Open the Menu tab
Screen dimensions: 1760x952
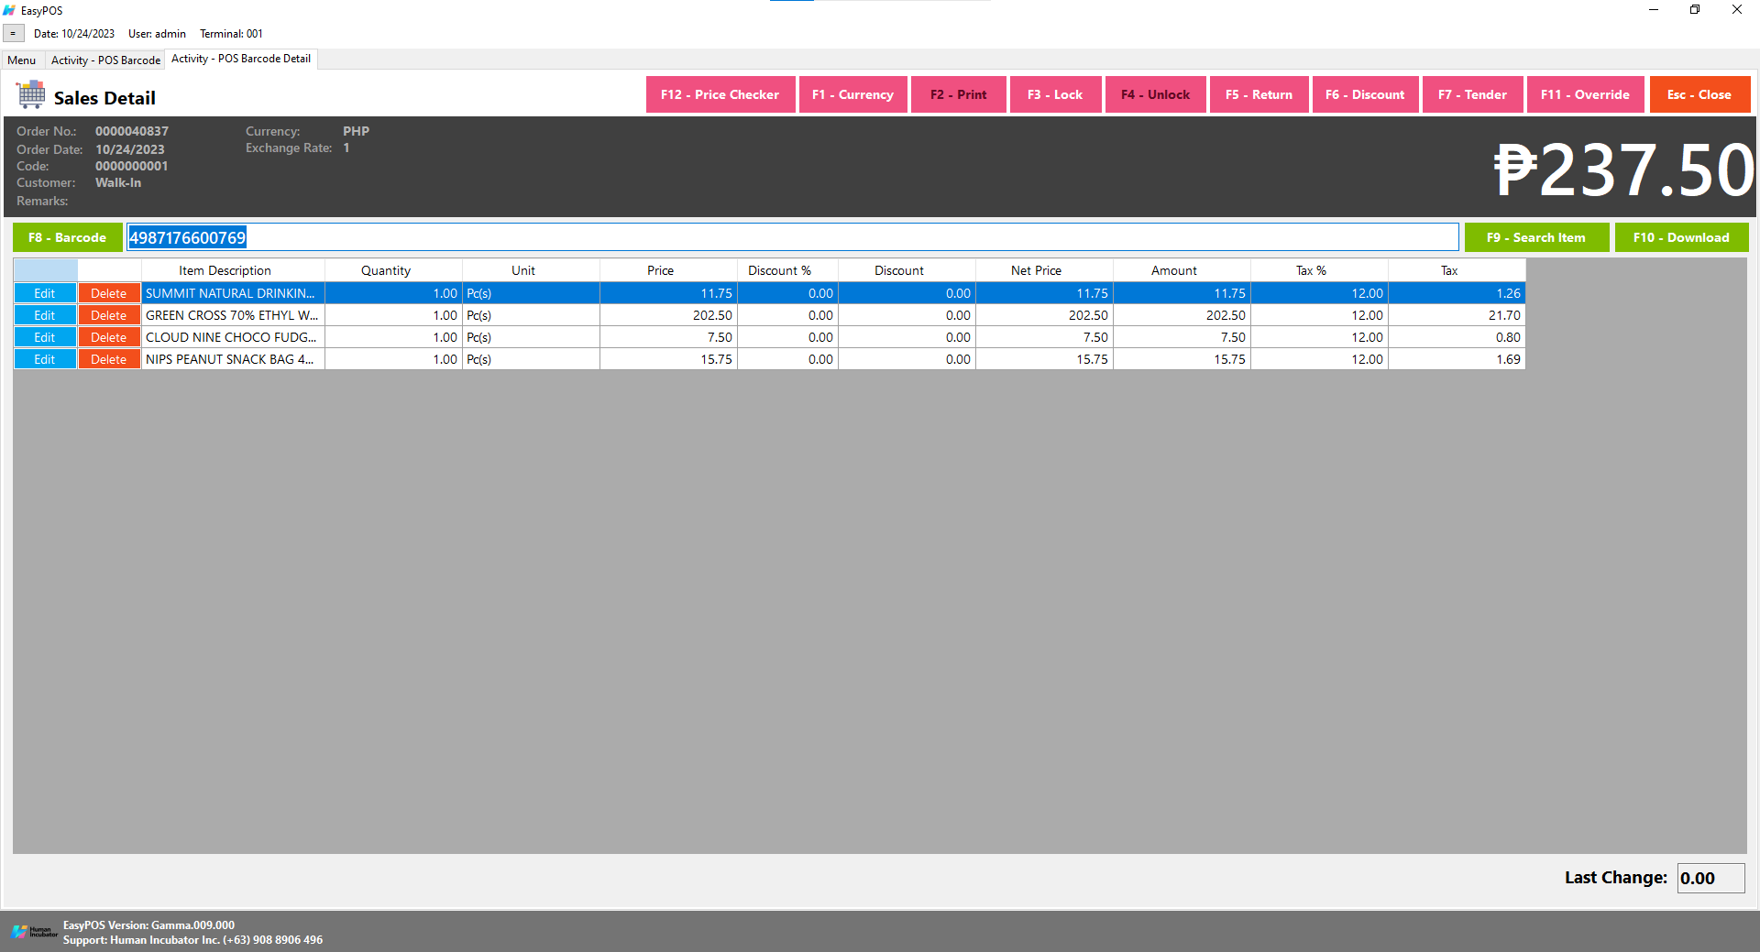pos(22,60)
